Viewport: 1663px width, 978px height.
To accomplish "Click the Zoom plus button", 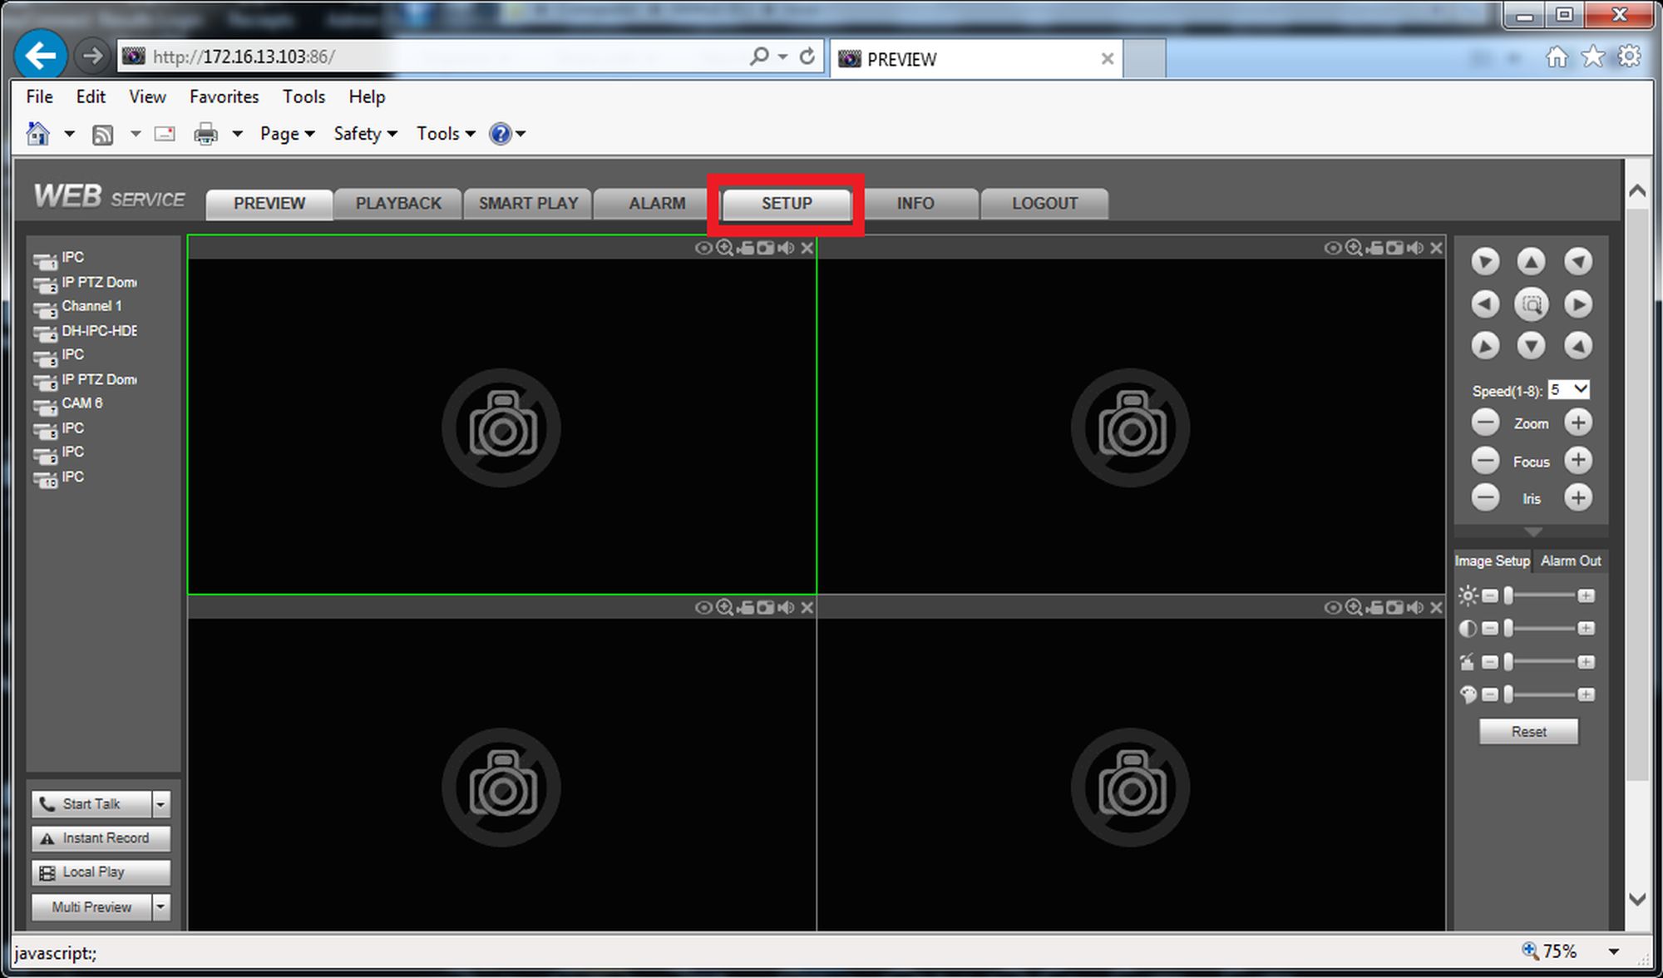I will [x=1577, y=422].
